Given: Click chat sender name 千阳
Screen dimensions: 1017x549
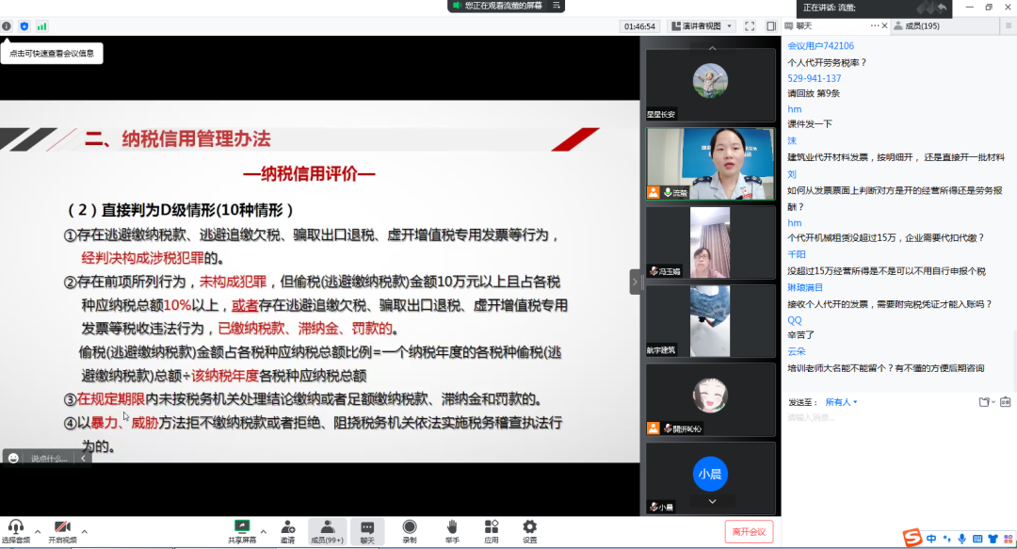Looking at the screenshot, I should [x=797, y=254].
